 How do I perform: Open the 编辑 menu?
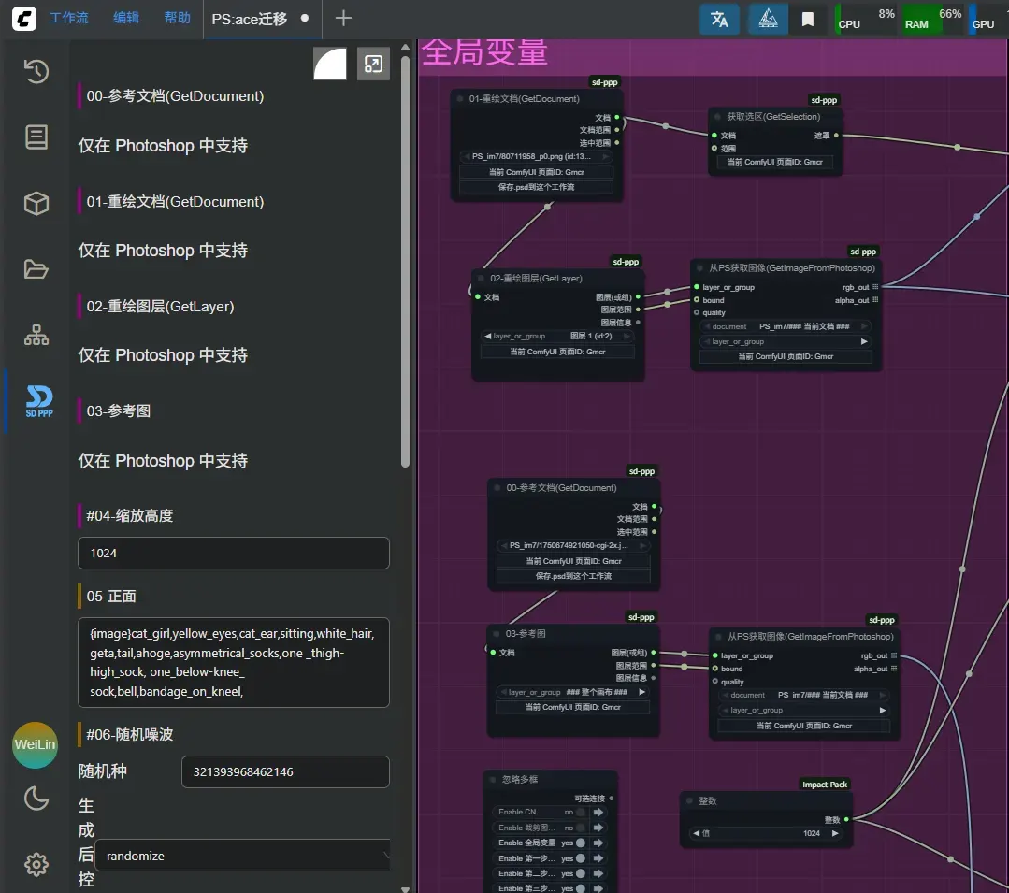(x=126, y=18)
